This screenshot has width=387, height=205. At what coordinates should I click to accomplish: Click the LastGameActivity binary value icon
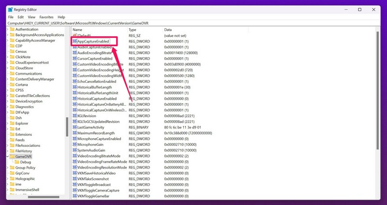tap(75, 127)
